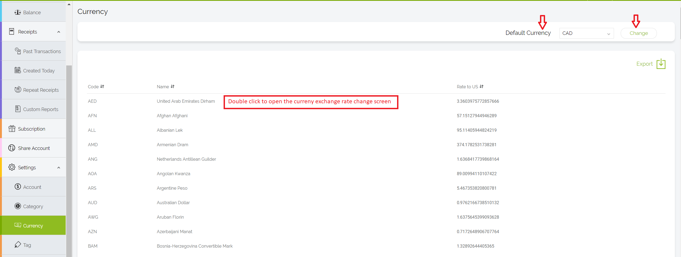The width and height of the screenshot is (681, 257).
Task: Click the Past Transactions icon
Action: (18, 51)
